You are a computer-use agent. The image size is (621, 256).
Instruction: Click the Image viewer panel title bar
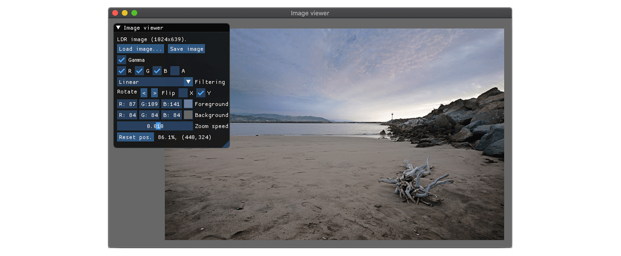(x=172, y=28)
